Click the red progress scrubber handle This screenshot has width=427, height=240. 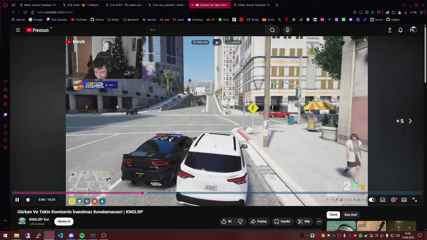[142, 193]
